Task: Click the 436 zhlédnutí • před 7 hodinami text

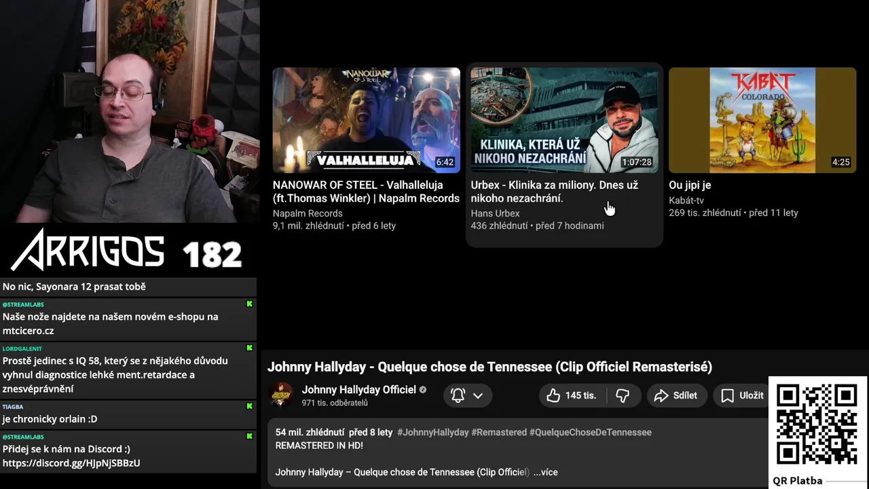Action: click(x=537, y=225)
